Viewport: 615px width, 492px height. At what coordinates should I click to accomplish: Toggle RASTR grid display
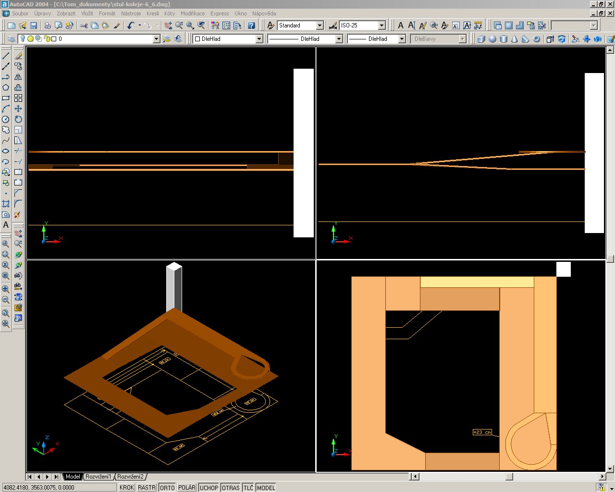click(x=147, y=488)
